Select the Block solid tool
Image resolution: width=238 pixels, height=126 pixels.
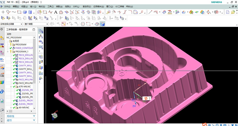25,12
